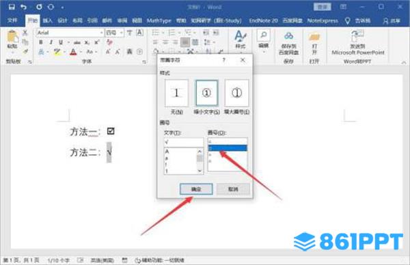This screenshot has width=410, height=265.
Task: Open the EndNote 20 ribbon tab
Action: click(263, 20)
